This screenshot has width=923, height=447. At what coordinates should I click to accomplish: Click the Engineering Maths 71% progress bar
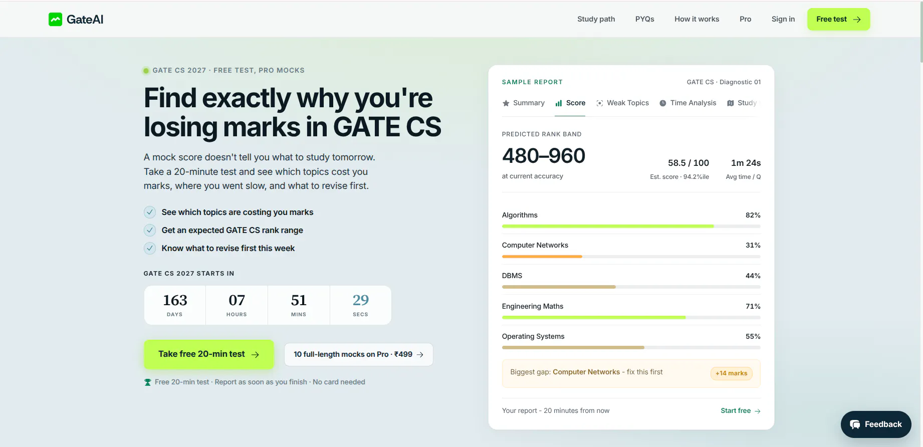pyautogui.click(x=631, y=317)
